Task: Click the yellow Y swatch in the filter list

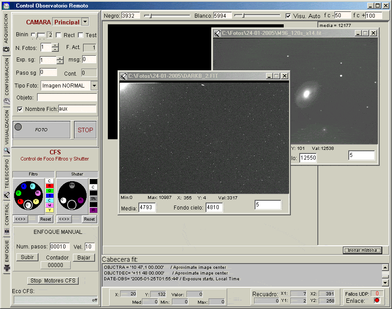Action: pos(49,210)
